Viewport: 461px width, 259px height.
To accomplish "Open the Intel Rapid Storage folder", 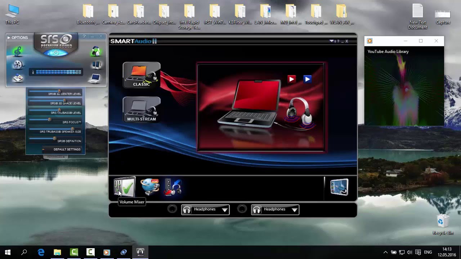I will click(x=189, y=17).
